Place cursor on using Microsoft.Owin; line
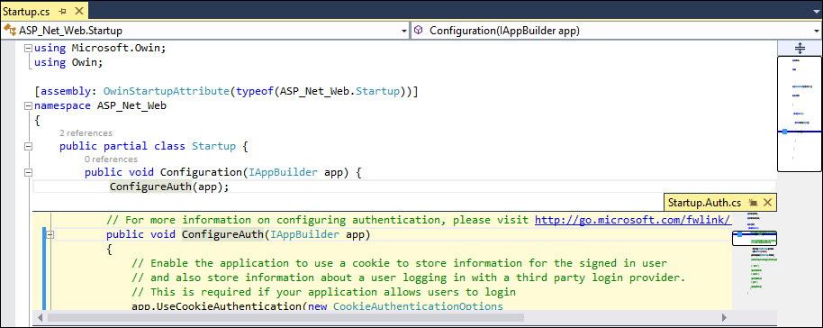823x328 pixels. [x=100, y=49]
